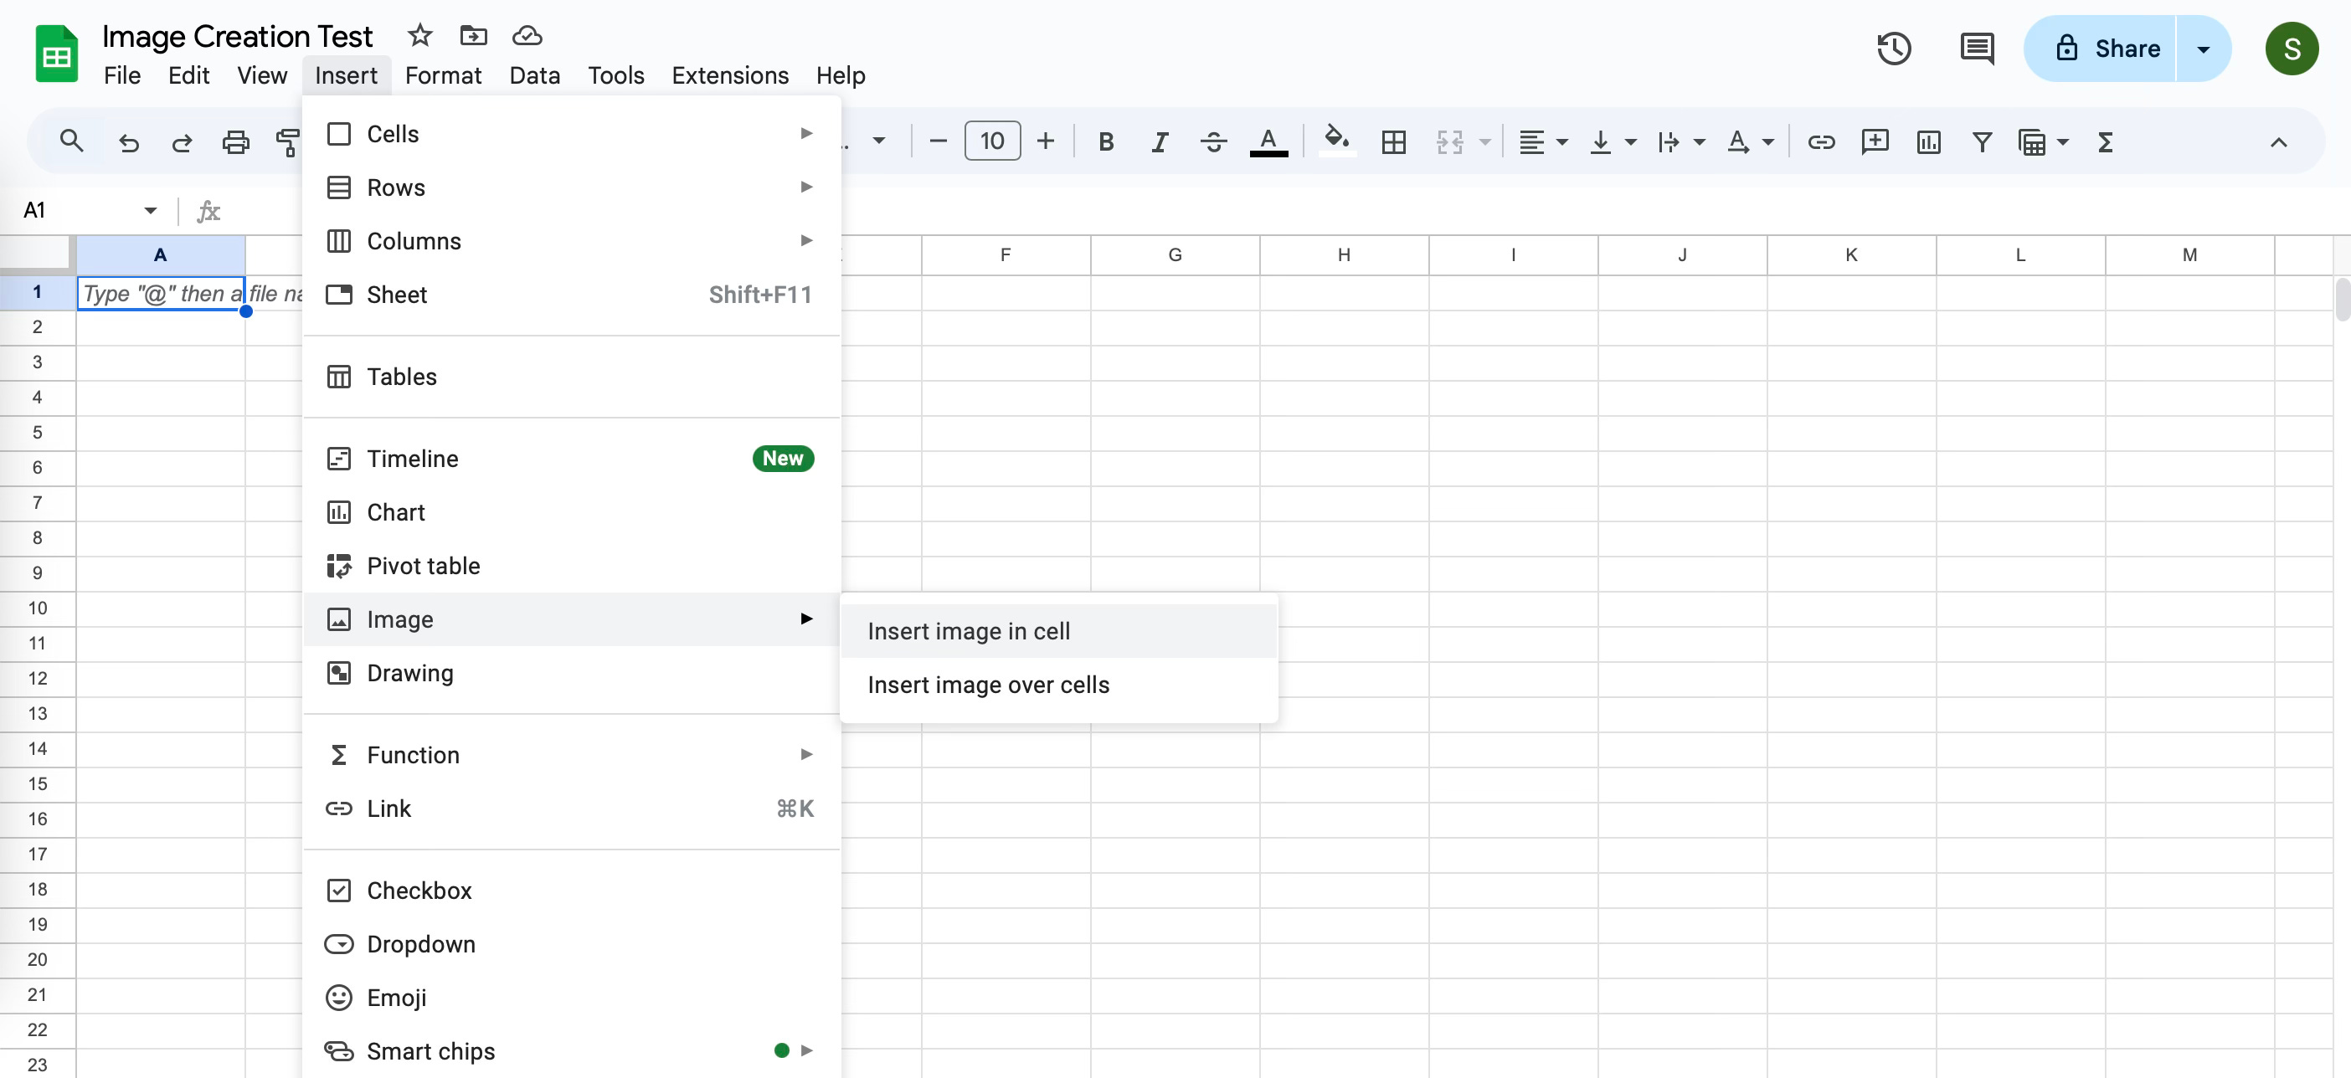
Task: Open the Extensions menu
Action: [x=729, y=74]
